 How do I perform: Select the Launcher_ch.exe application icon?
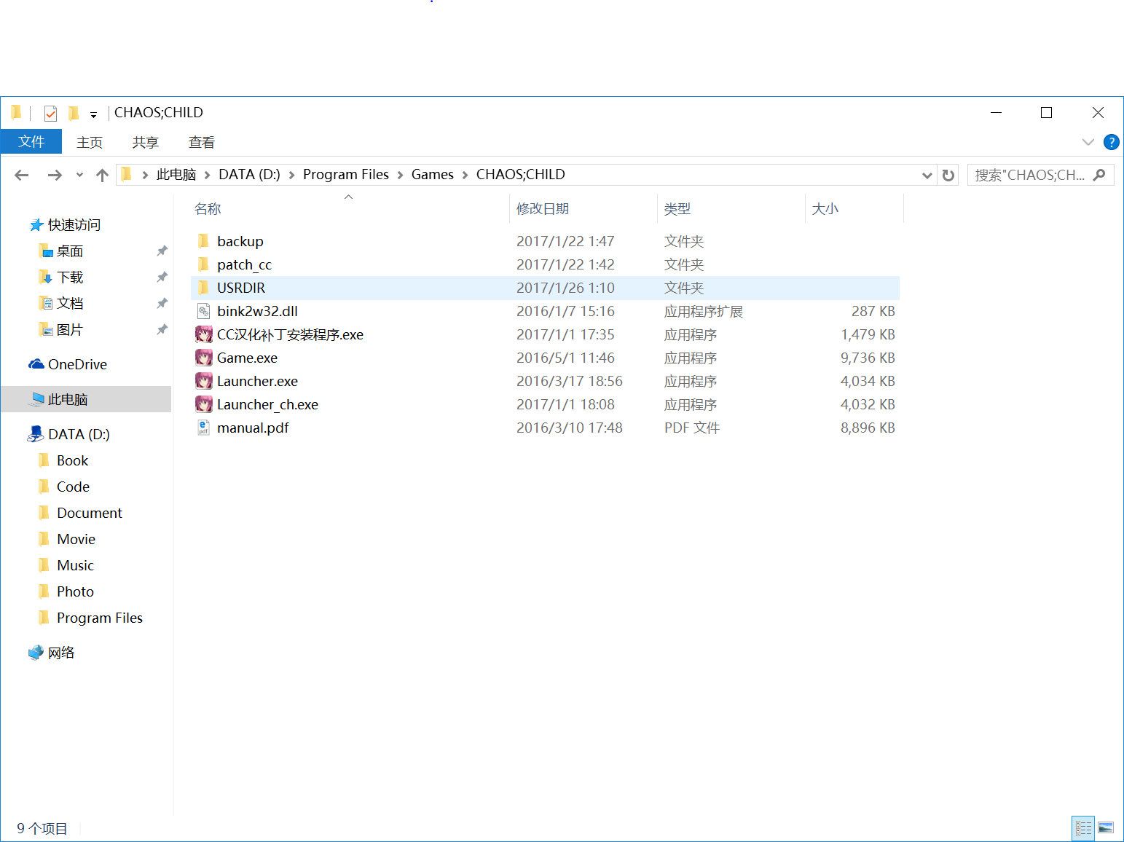(204, 404)
